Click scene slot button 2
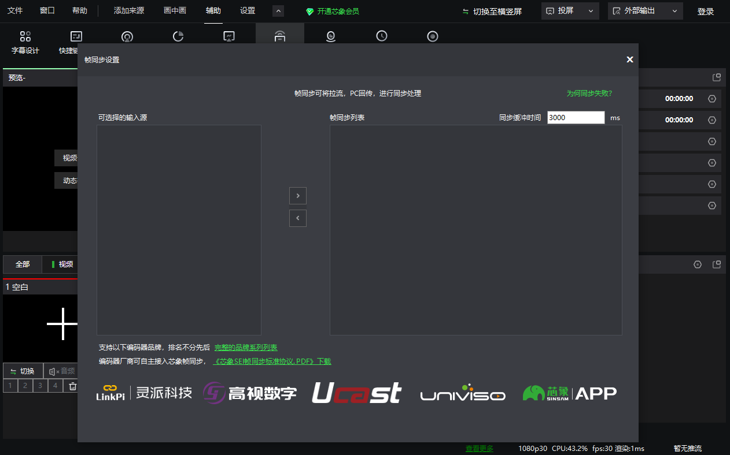730x455 pixels. coord(25,386)
